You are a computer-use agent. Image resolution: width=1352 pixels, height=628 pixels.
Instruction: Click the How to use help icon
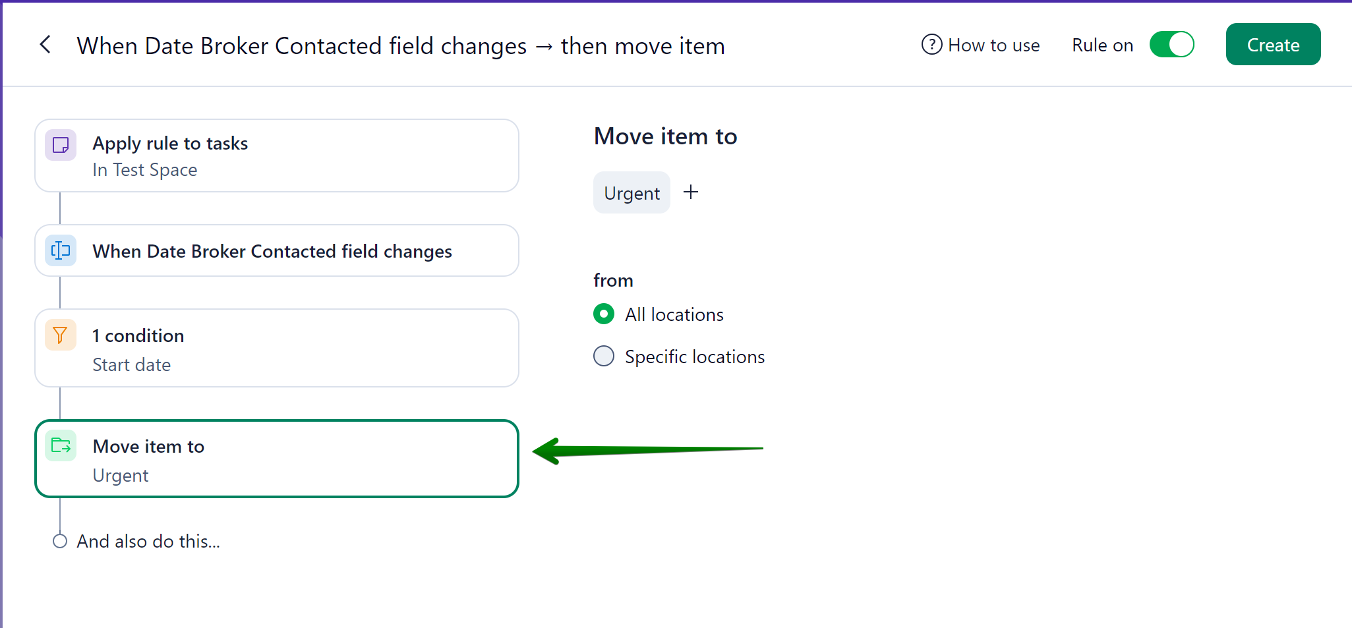(931, 45)
